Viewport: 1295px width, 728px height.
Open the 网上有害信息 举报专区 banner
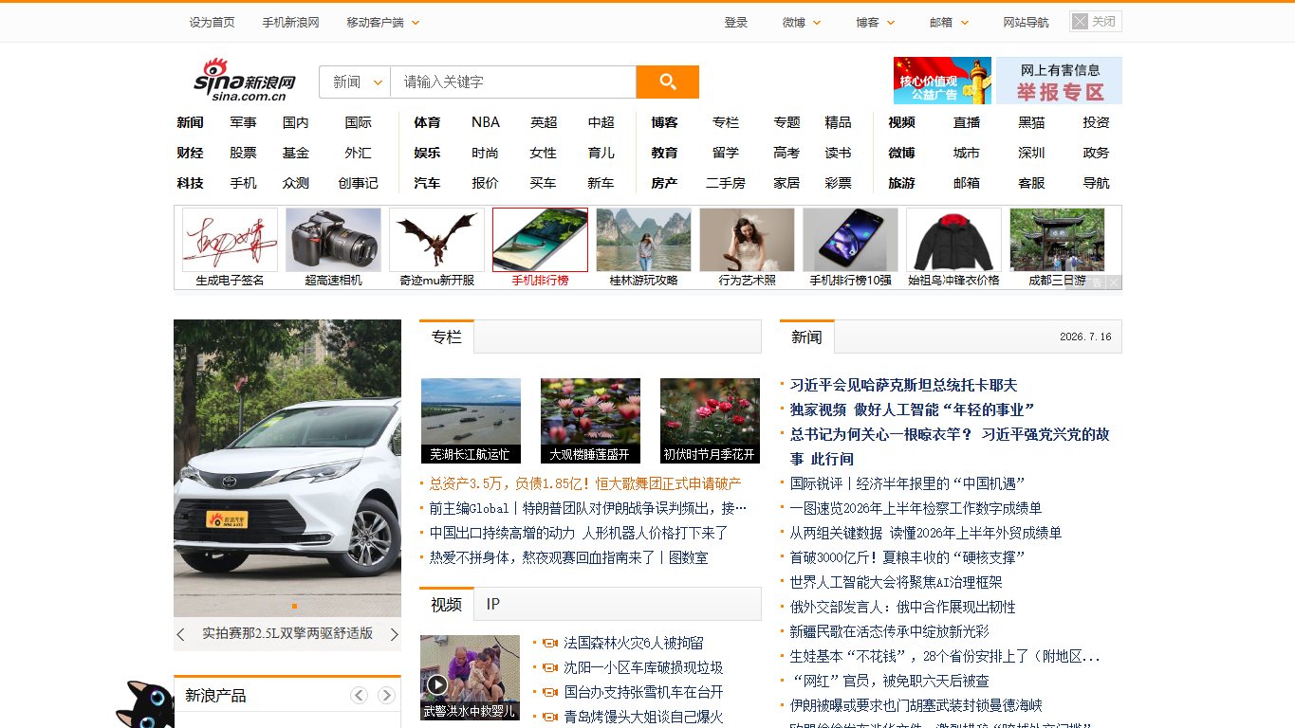[x=1059, y=81]
